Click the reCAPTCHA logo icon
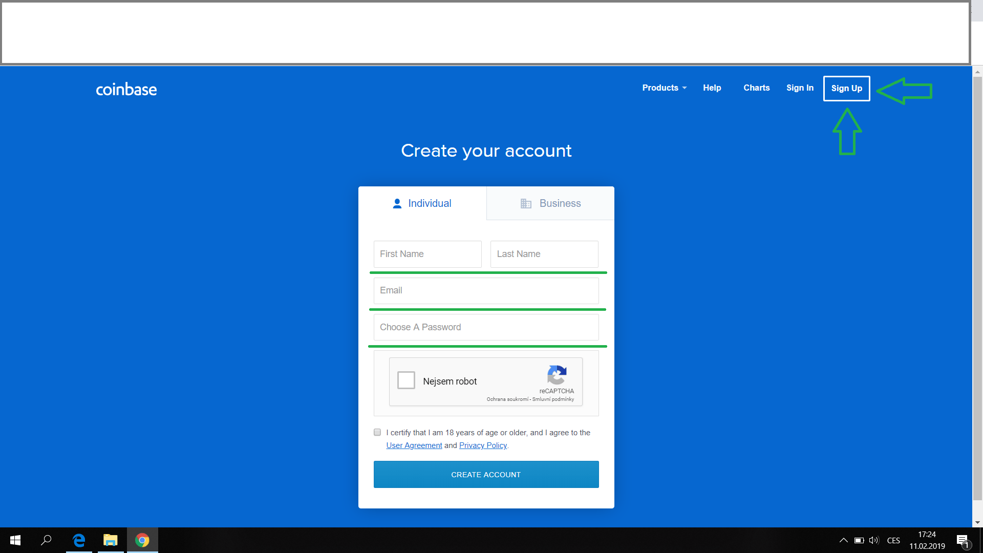The image size is (983, 553). (557, 375)
